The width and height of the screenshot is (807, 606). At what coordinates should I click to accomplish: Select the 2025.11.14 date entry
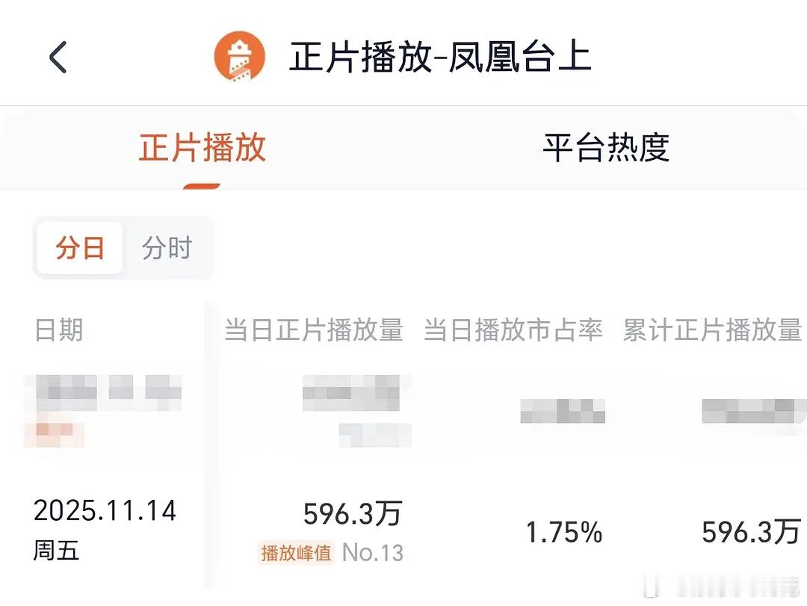(105, 510)
